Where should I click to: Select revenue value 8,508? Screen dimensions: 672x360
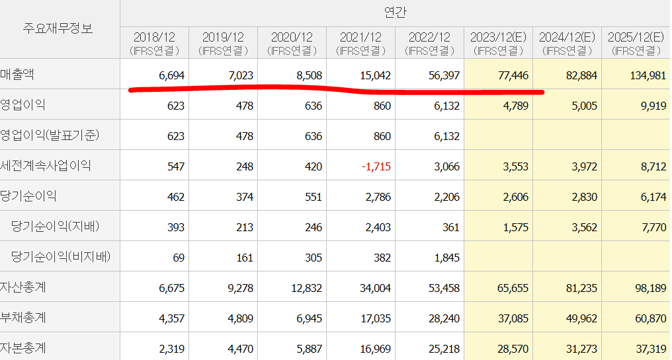309,76
